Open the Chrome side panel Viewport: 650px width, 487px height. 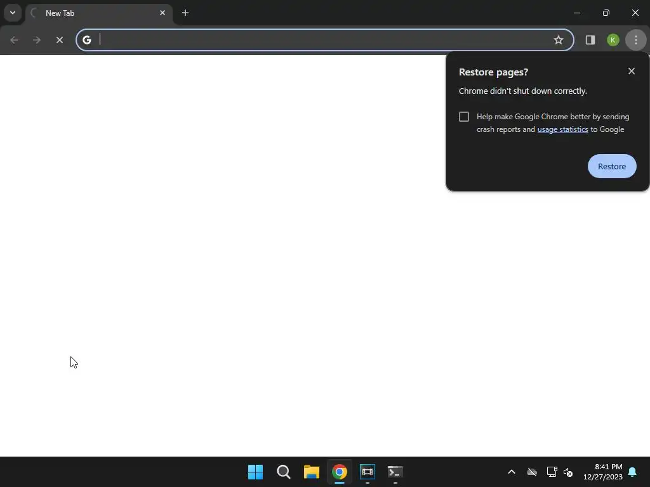tap(590, 40)
